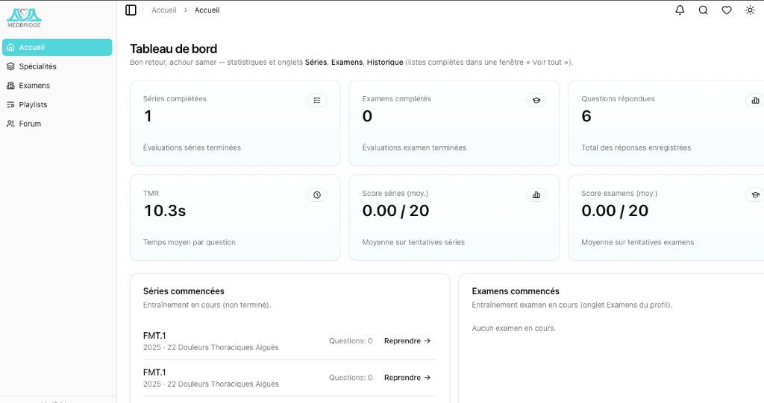Click 'Questions: 0' in first series row
This screenshot has height=403, width=764.
pos(351,340)
